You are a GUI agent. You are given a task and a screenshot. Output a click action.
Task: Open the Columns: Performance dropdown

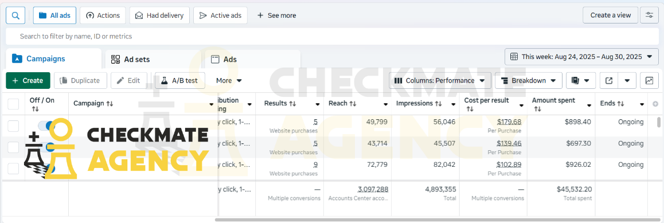(x=440, y=80)
